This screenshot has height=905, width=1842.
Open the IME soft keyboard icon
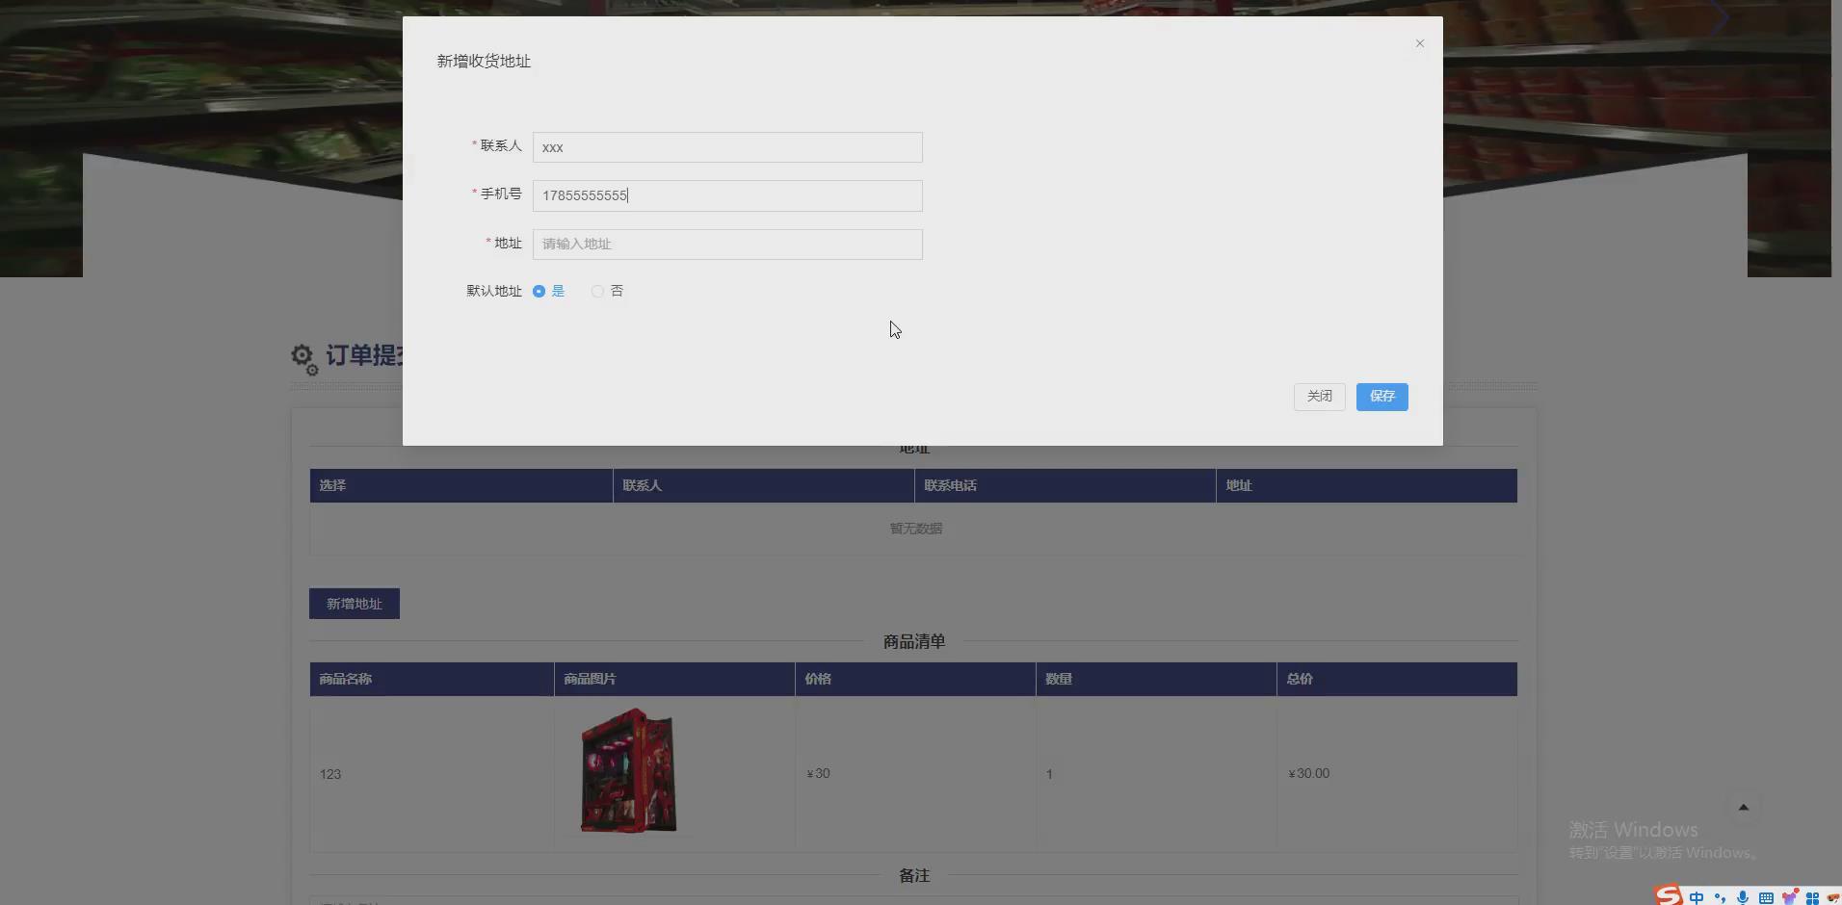(1766, 897)
